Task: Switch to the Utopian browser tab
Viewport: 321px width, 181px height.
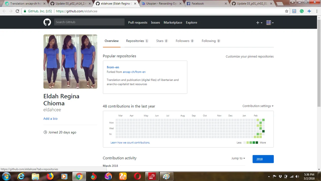Action: [162, 4]
